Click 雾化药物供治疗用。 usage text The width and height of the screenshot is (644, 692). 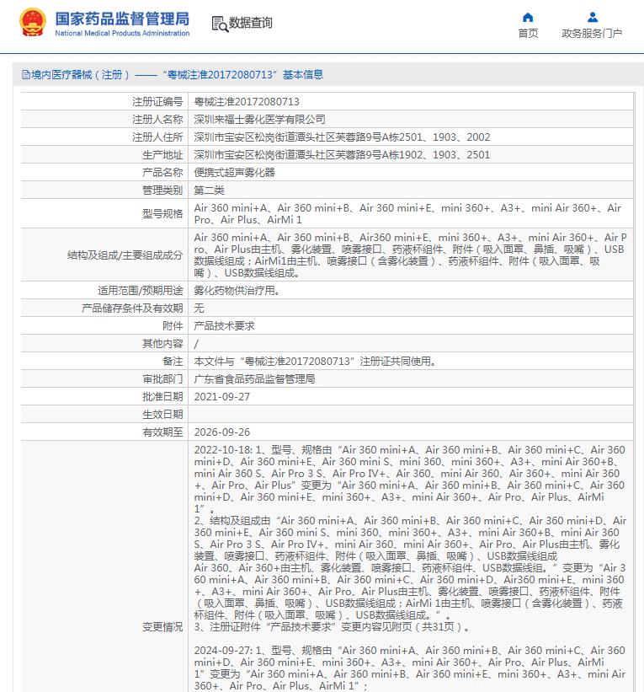pyautogui.click(x=237, y=291)
